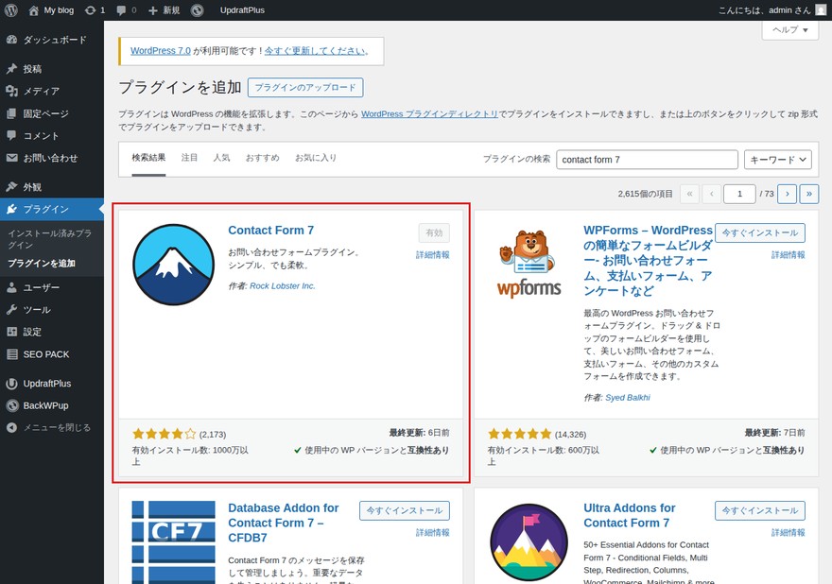This screenshot has width=832, height=584.
Task: Click the plus 新規 new content button
Action: [164, 10]
